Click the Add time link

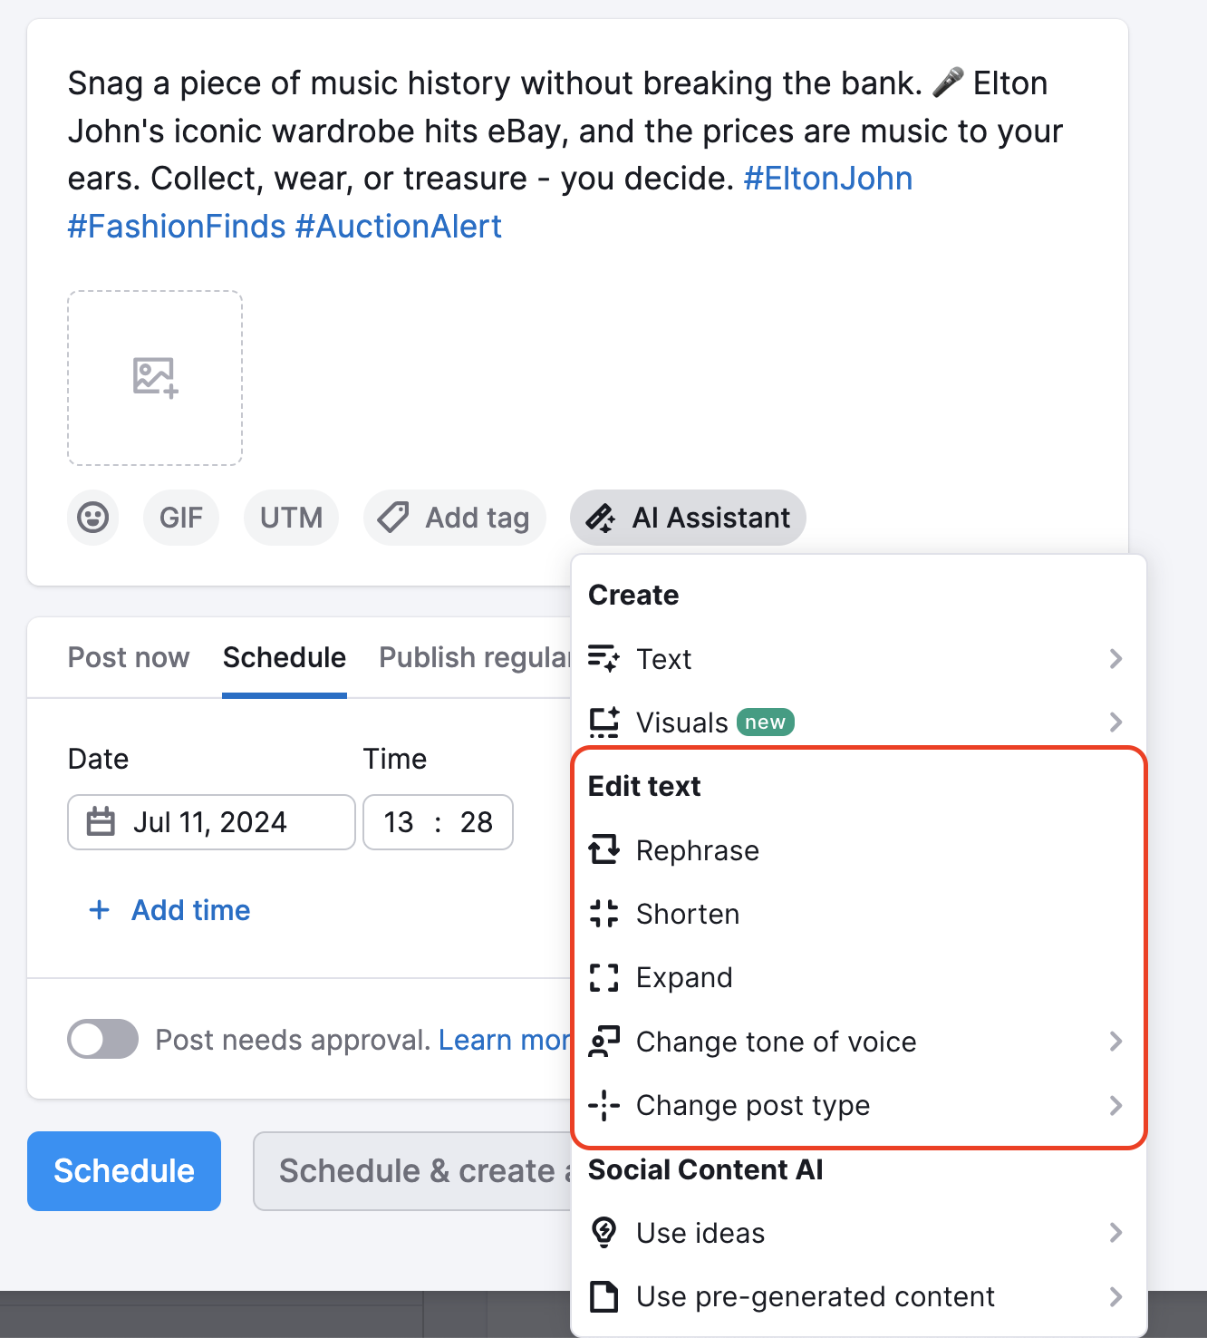(x=190, y=910)
